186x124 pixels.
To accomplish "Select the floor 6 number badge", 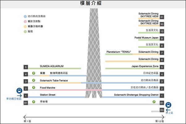I will (x=162, y=60).
